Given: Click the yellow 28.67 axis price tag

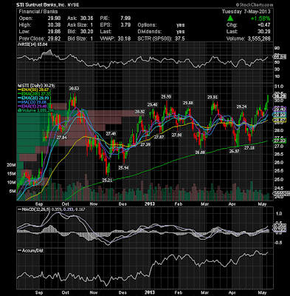Looking at the screenshot, I should (279, 120).
